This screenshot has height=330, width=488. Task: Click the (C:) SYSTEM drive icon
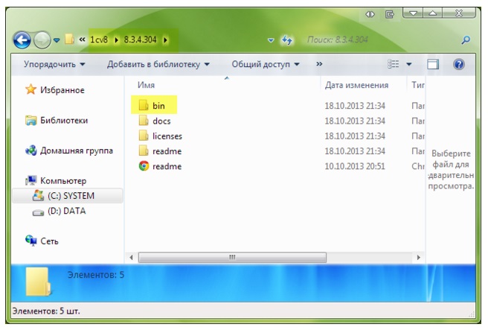[38, 196]
